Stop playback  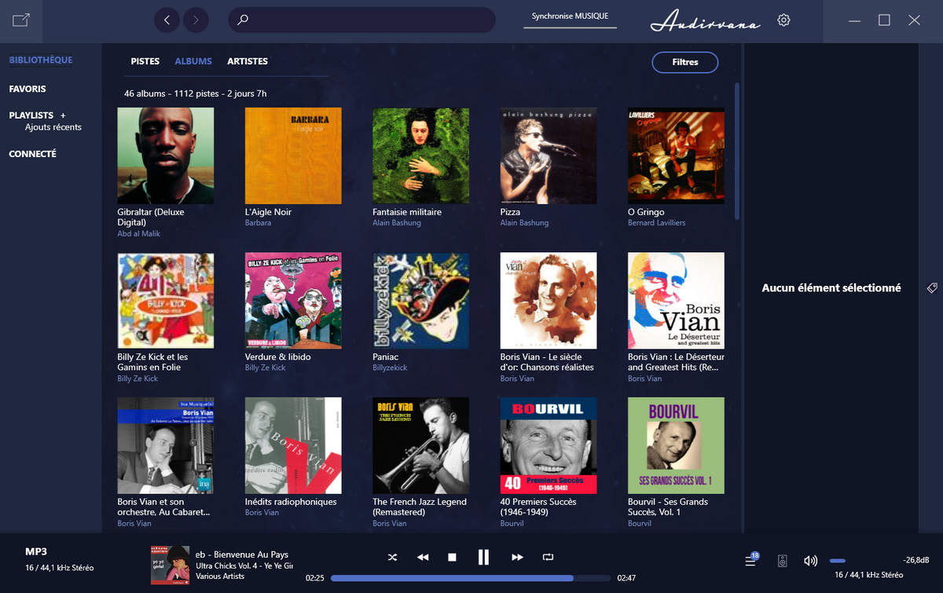tap(453, 558)
